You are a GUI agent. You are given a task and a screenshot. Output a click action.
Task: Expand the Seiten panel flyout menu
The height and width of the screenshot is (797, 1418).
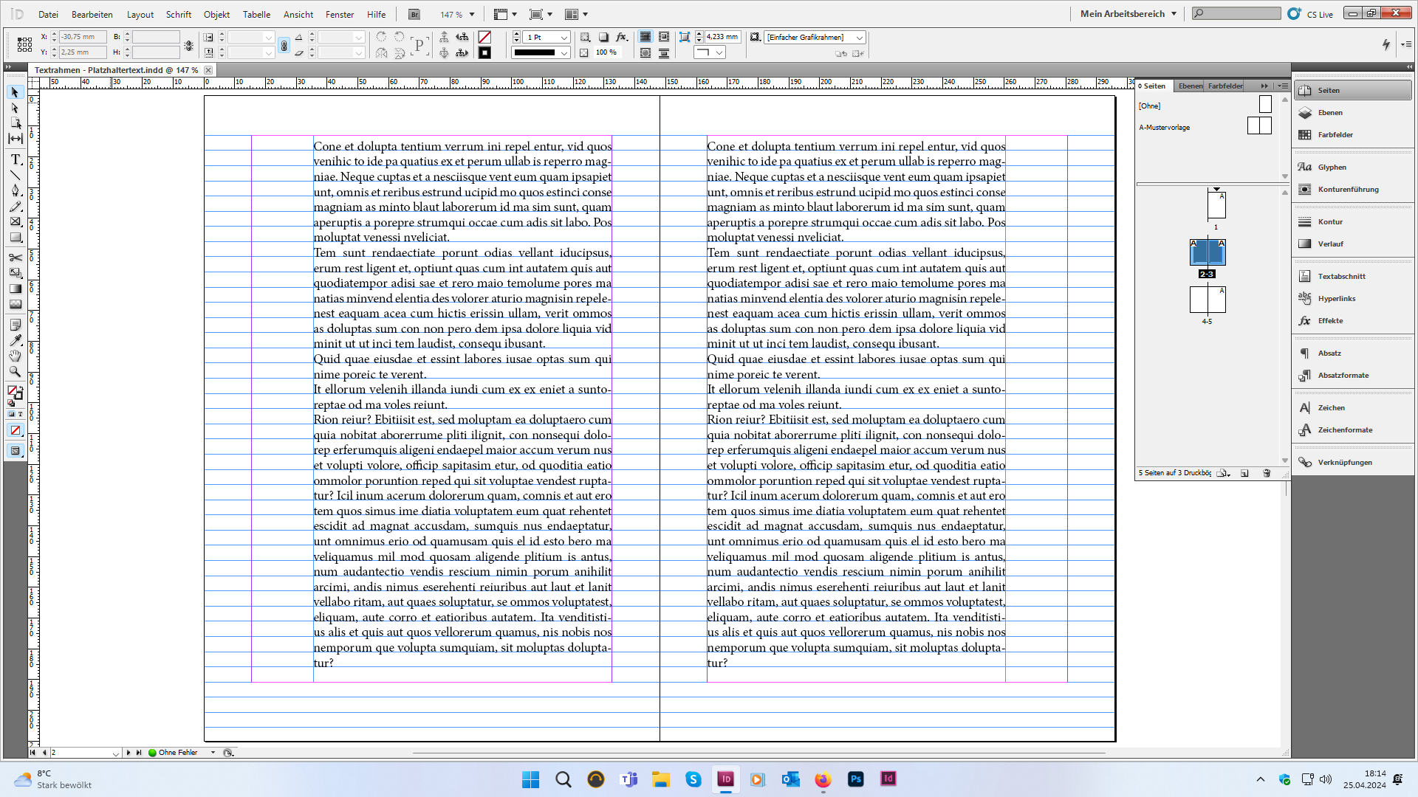[x=1284, y=86]
